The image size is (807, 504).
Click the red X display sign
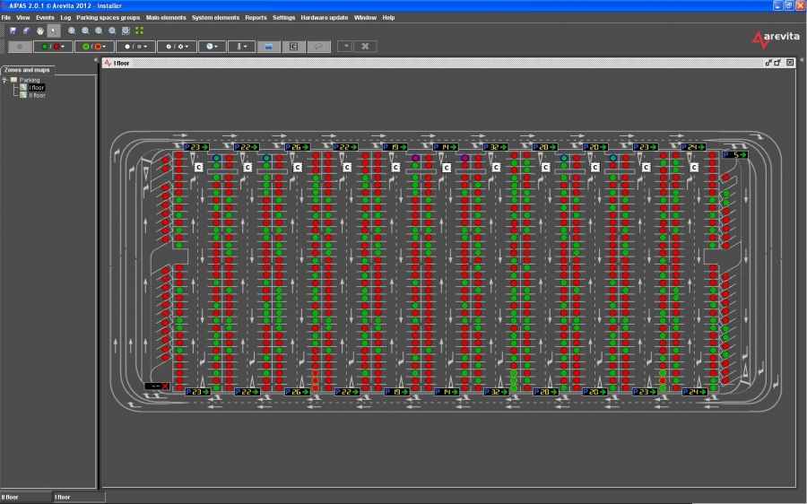pos(157,386)
